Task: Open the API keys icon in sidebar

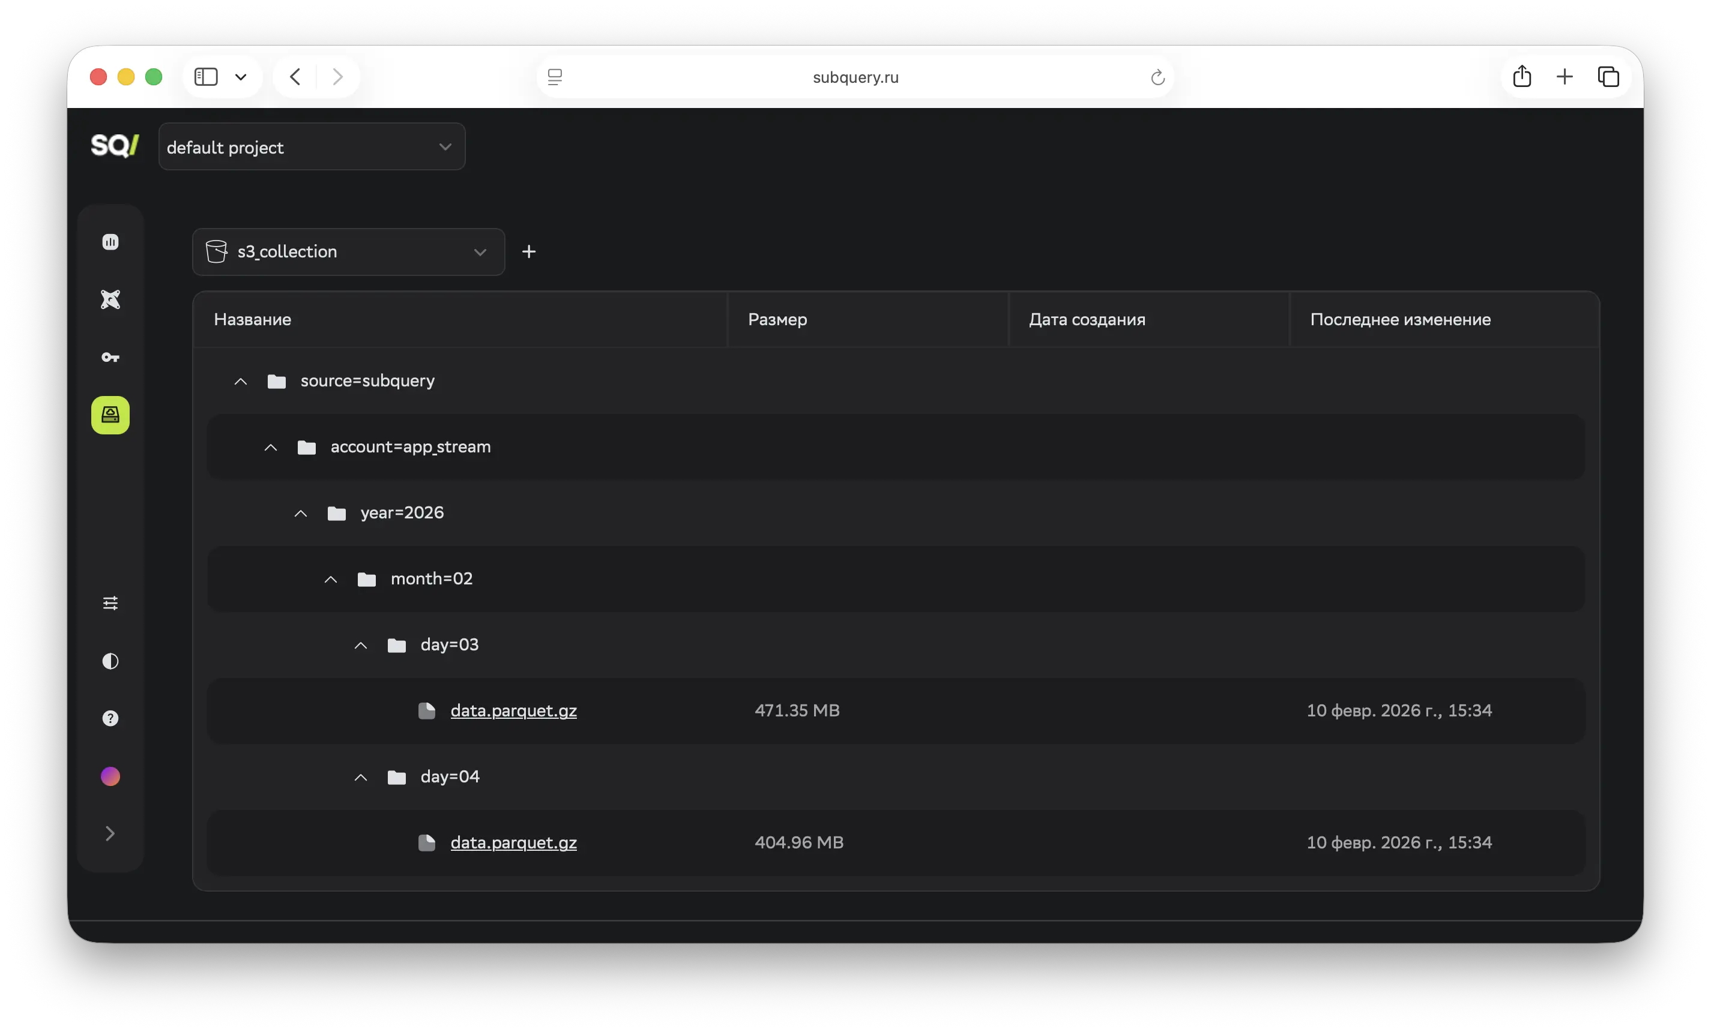Action: tap(110, 358)
